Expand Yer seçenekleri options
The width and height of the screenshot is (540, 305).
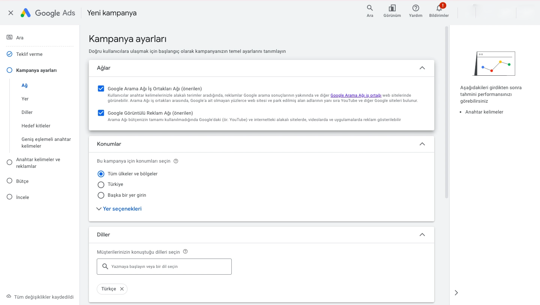pyautogui.click(x=119, y=209)
